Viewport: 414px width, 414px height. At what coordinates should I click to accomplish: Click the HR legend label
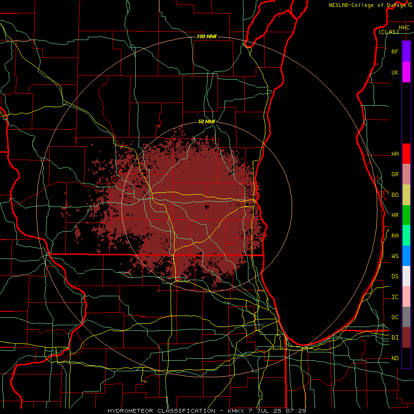coord(395,215)
